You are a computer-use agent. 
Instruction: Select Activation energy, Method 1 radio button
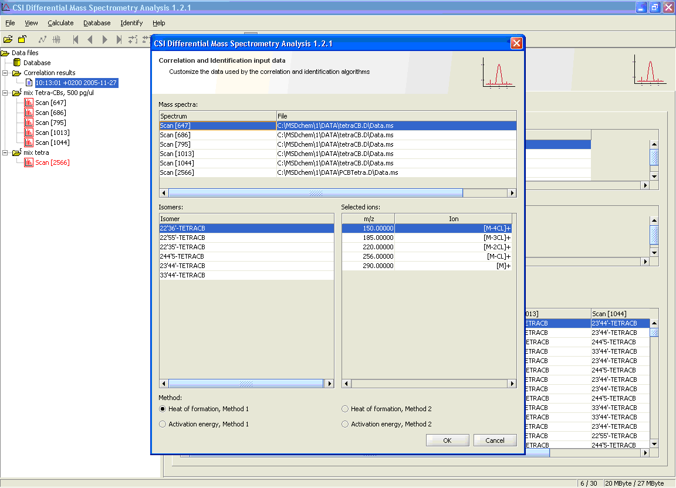point(163,424)
